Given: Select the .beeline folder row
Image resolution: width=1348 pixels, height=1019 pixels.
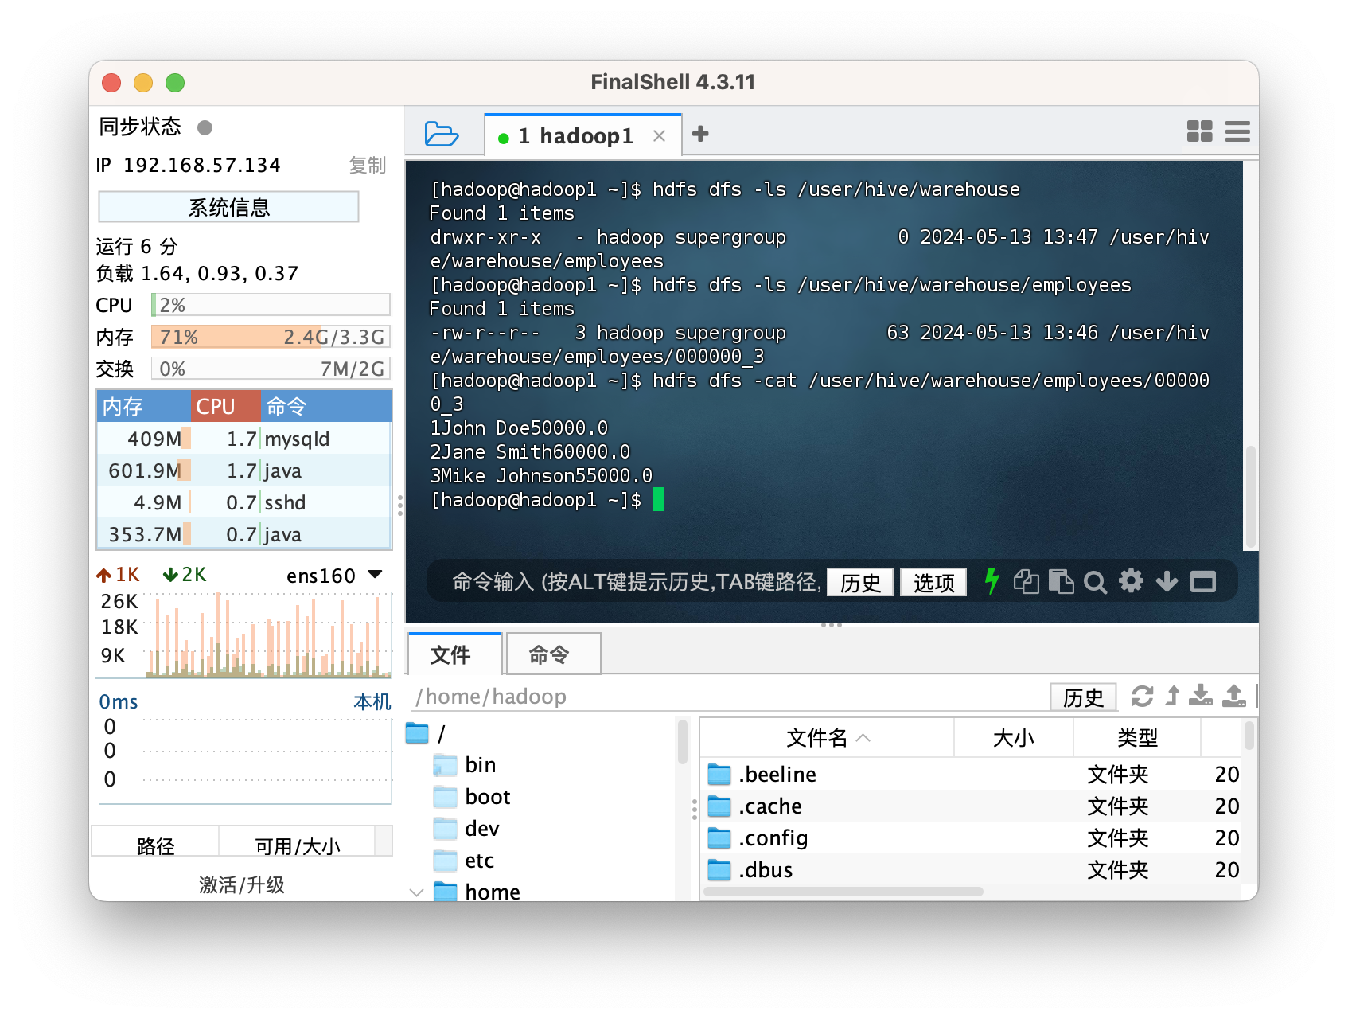Looking at the screenshot, I should [x=971, y=774].
